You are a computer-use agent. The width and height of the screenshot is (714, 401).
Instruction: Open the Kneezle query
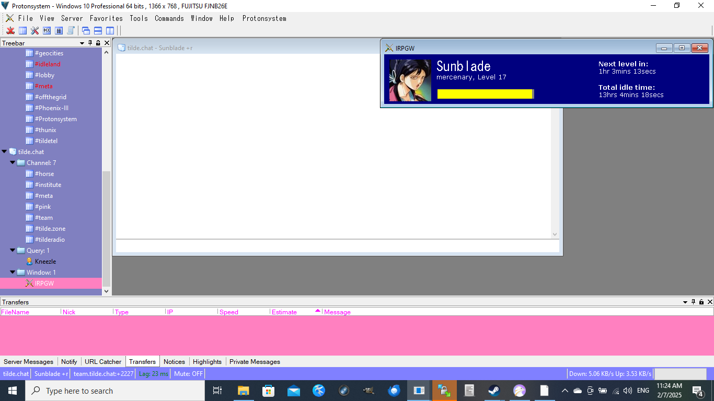coord(45,261)
